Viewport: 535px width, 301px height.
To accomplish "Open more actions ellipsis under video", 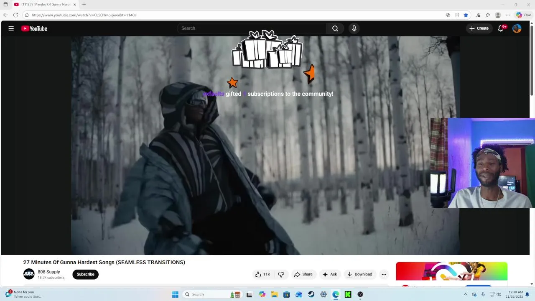I will (384, 274).
